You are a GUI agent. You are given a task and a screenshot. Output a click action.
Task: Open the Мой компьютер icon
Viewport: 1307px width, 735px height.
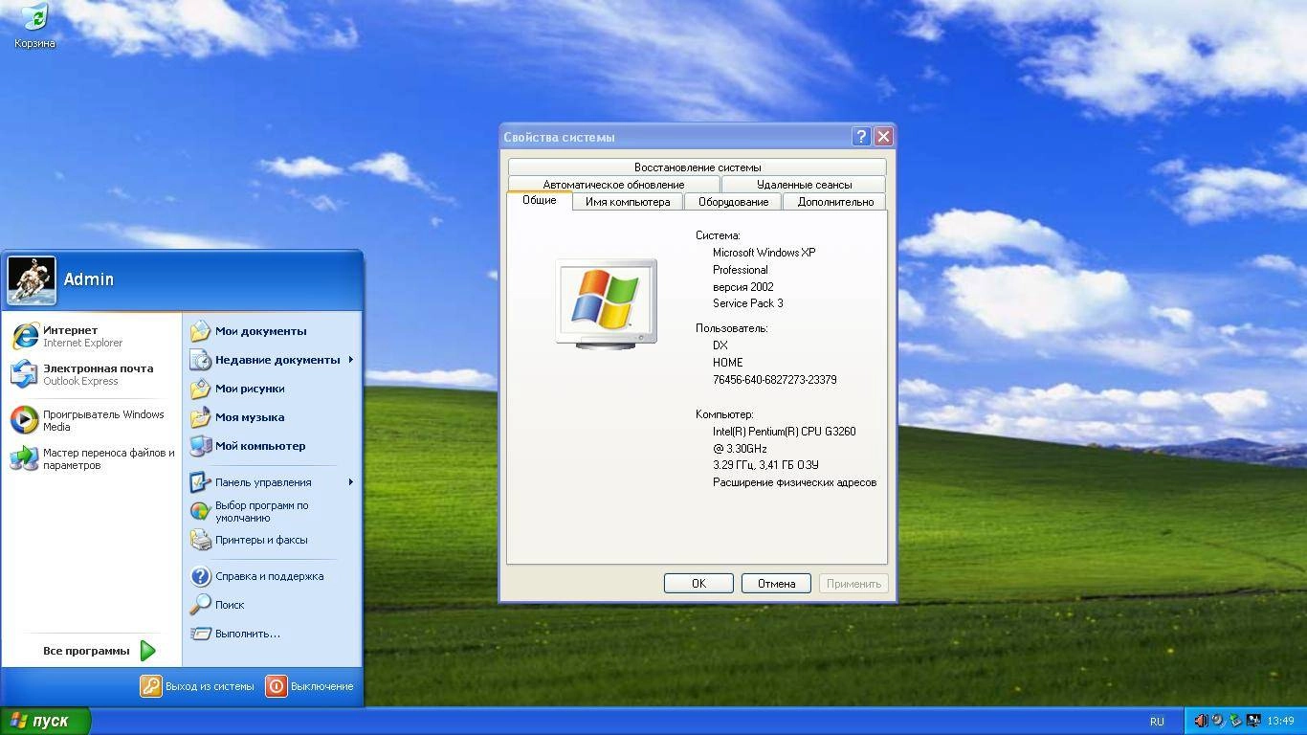coord(200,446)
